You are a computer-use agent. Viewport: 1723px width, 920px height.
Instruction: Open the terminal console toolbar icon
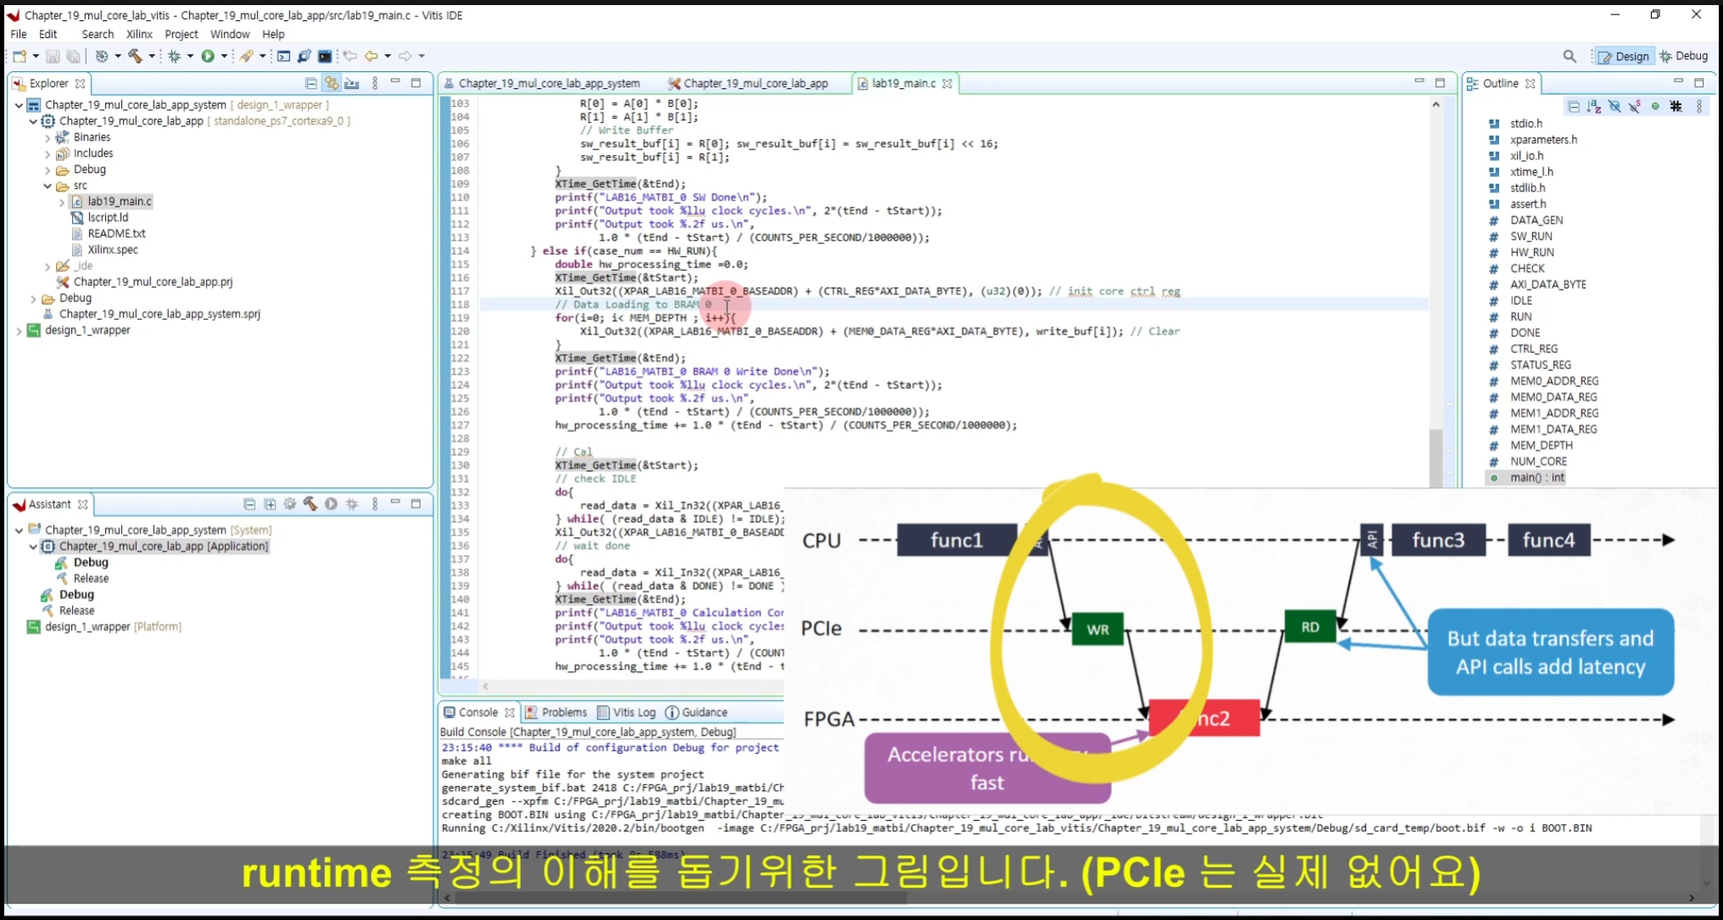click(325, 56)
